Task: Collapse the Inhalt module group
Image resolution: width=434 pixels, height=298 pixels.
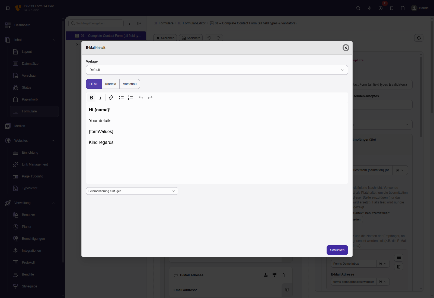Action: tap(53, 40)
